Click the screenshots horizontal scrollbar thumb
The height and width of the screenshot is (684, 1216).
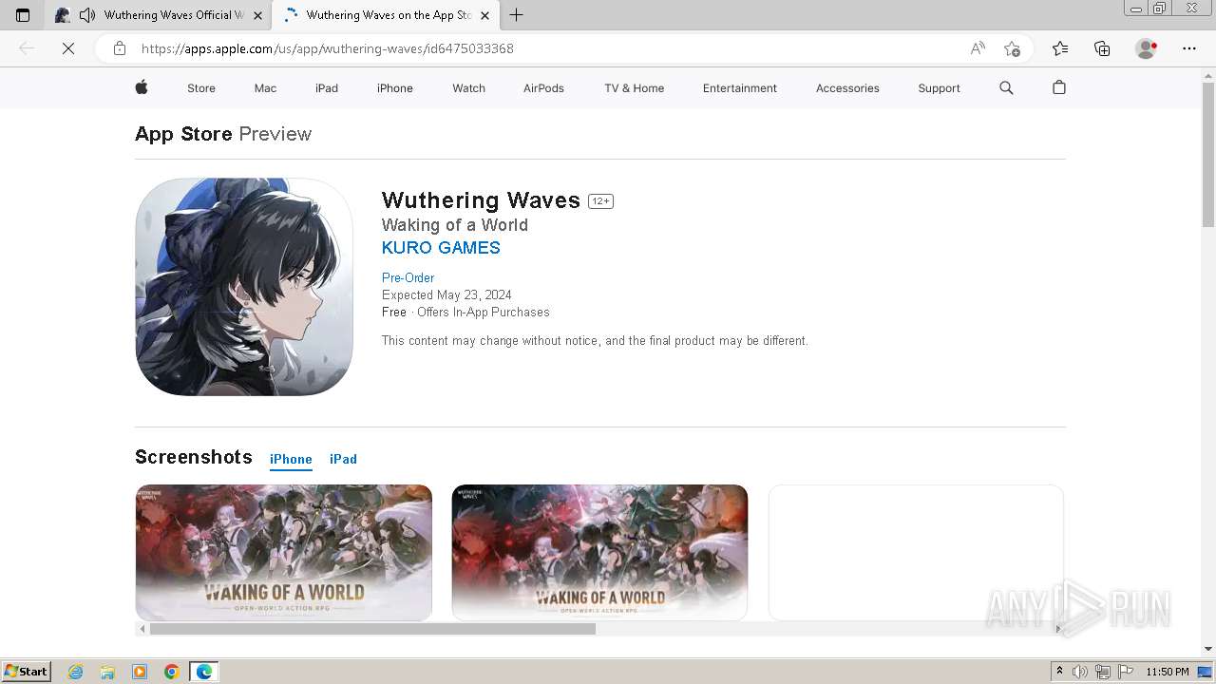[372, 629]
